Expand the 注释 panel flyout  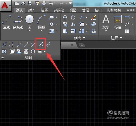click(116, 38)
